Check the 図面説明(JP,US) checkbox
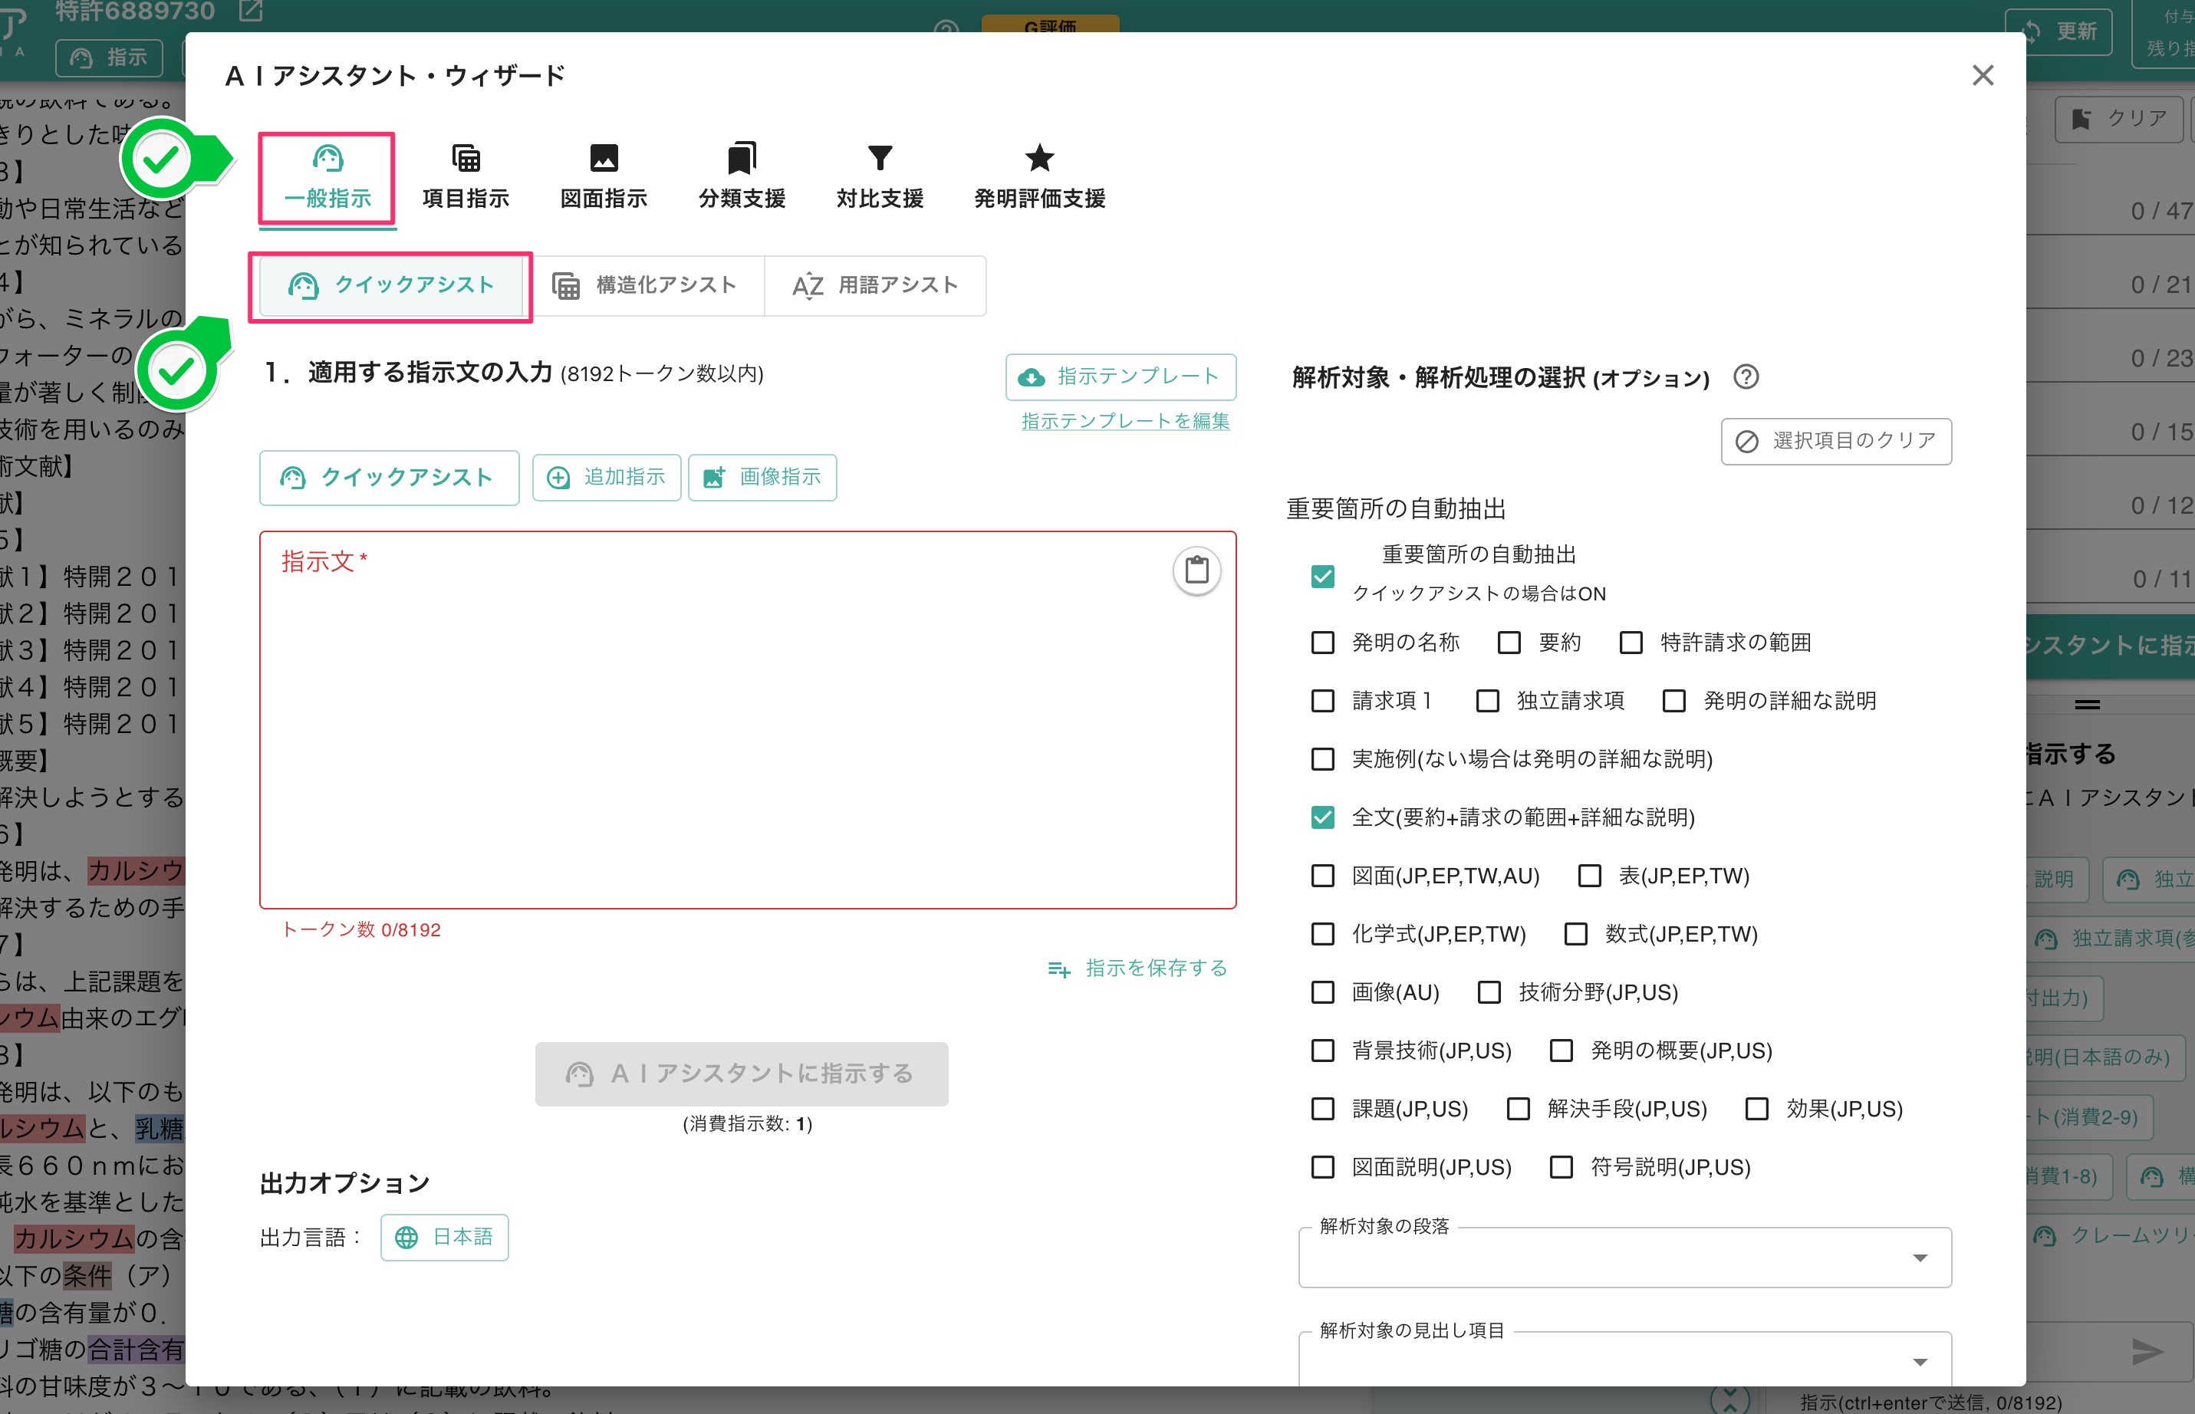The image size is (2195, 1414). 1322,1167
